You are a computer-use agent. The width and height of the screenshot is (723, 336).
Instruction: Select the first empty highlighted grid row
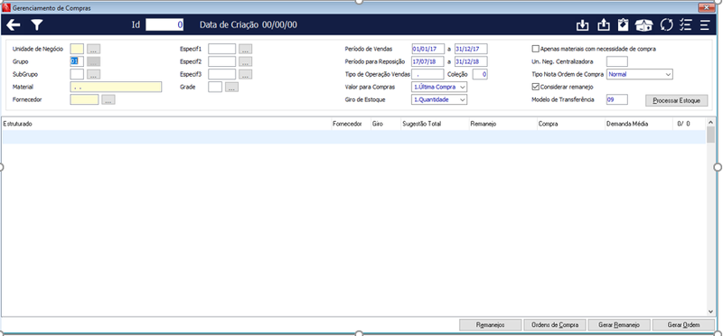pos(353,137)
